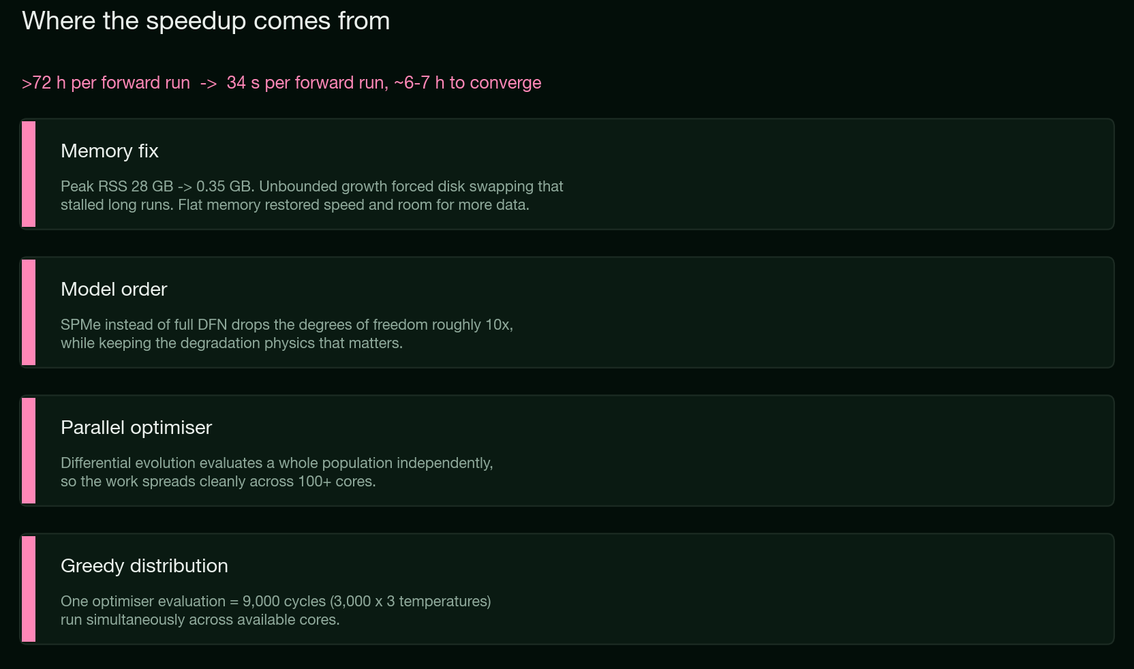This screenshot has width=1134, height=669.
Task: Click the Greedy distribution card title
Action: pyautogui.click(x=144, y=565)
